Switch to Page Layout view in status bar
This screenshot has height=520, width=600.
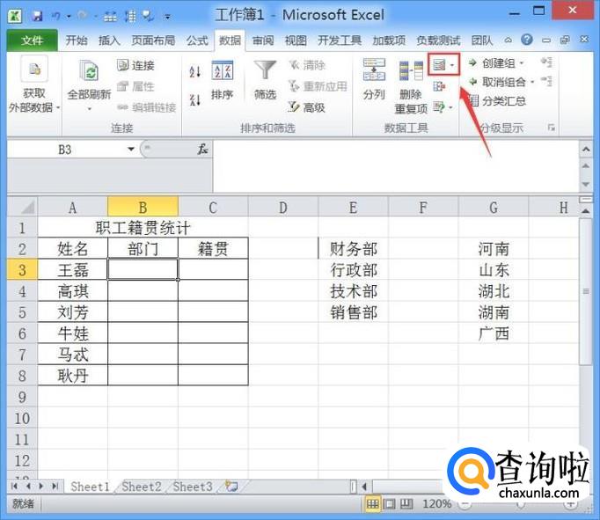coord(388,505)
